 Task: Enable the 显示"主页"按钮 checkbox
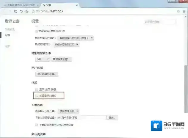[37, 90]
